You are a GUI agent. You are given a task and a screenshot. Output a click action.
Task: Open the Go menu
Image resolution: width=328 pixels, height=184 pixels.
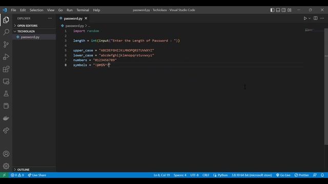[60, 10]
